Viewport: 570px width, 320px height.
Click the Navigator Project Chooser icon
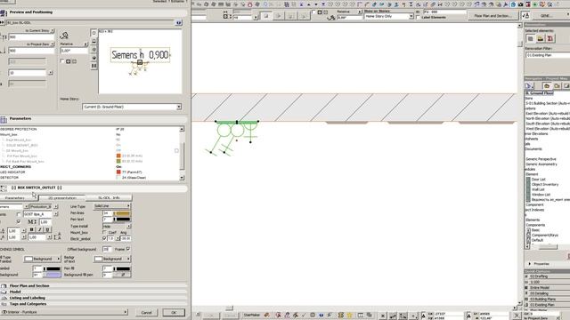(x=528, y=85)
